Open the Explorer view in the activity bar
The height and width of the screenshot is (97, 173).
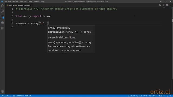[2, 6]
